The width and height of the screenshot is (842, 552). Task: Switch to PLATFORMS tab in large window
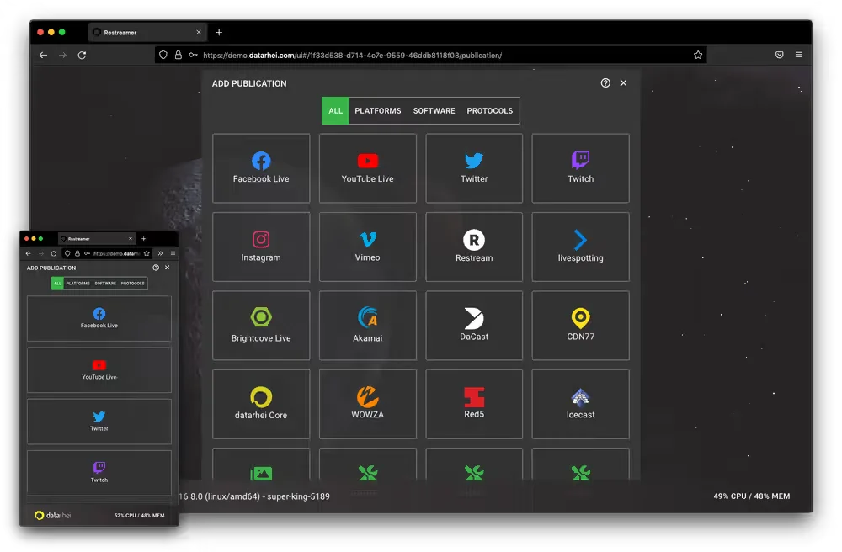377,110
